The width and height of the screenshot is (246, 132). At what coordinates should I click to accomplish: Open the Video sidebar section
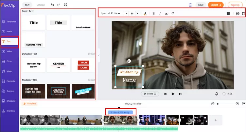[x=7, y=51]
